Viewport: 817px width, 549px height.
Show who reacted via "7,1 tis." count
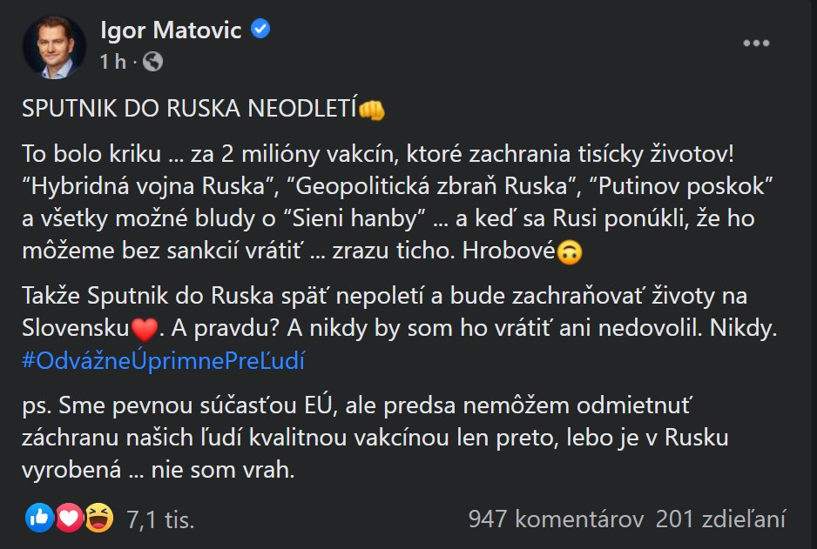tap(160, 520)
